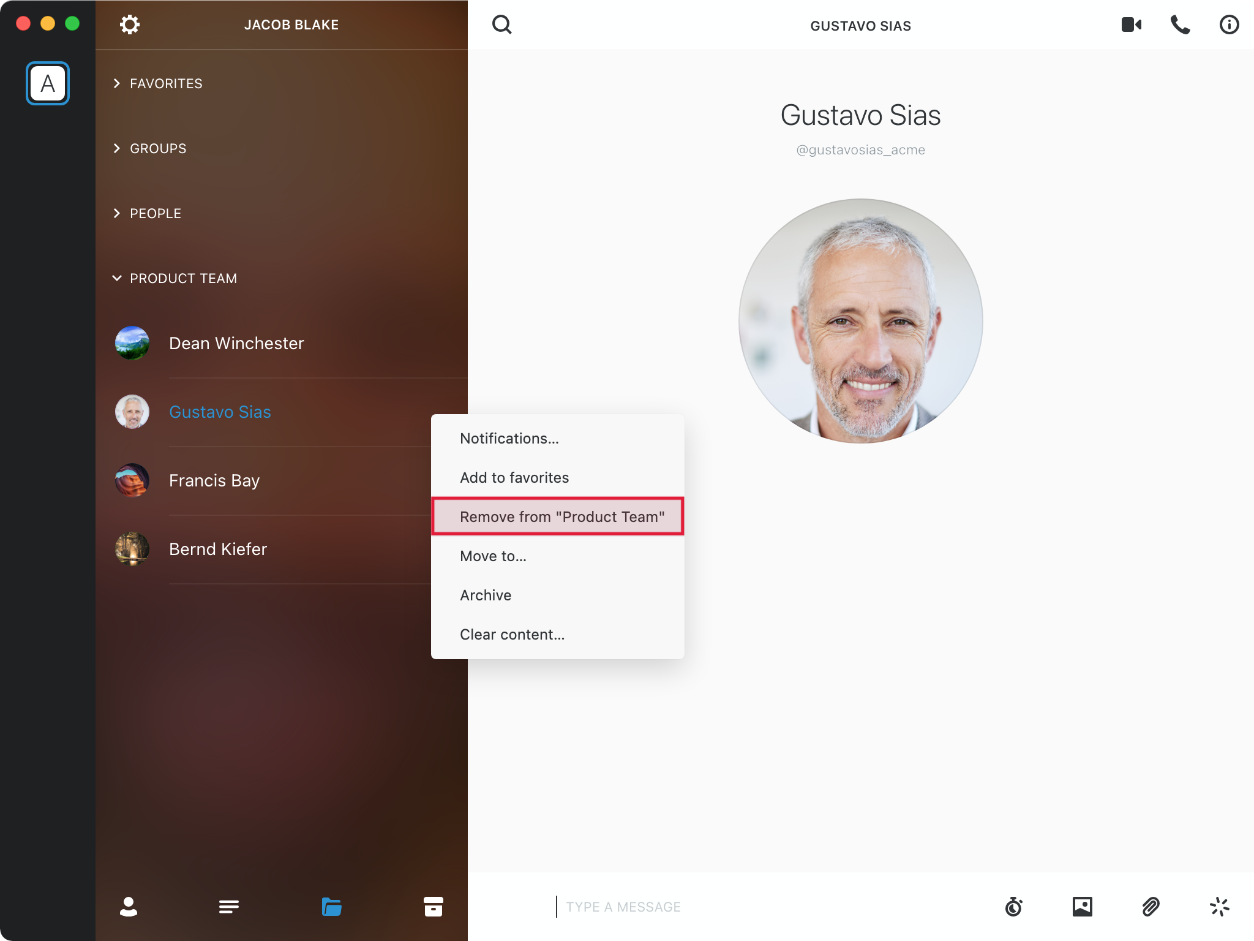Screen dimensions: 1254x941
Task: Open search with the magnifier icon
Action: click(502, 25)
